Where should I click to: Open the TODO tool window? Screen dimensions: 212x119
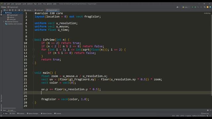pyautogui.click(x=12, y=113)
